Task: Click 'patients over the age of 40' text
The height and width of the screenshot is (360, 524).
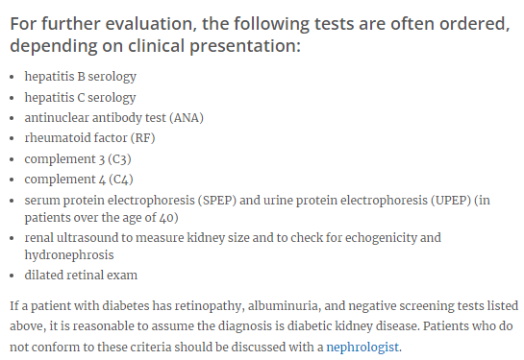Action: (x=99, y=218)
